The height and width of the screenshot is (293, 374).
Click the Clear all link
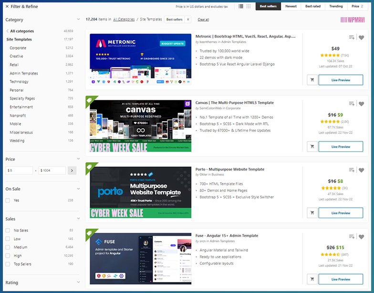pos(203,20)
